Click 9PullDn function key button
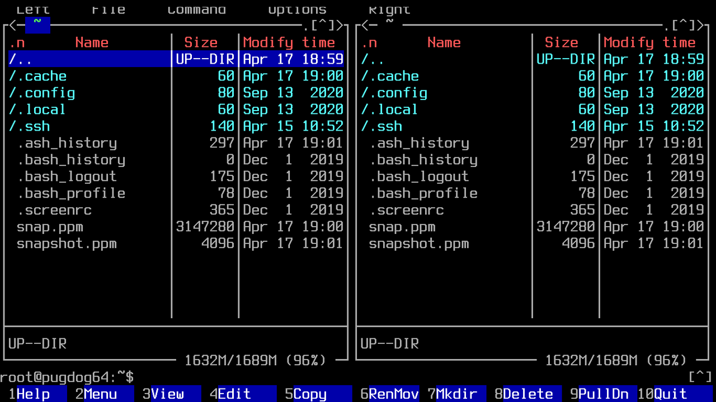The width and height of the screenshot is (716, 402). (x=604, y=394)
